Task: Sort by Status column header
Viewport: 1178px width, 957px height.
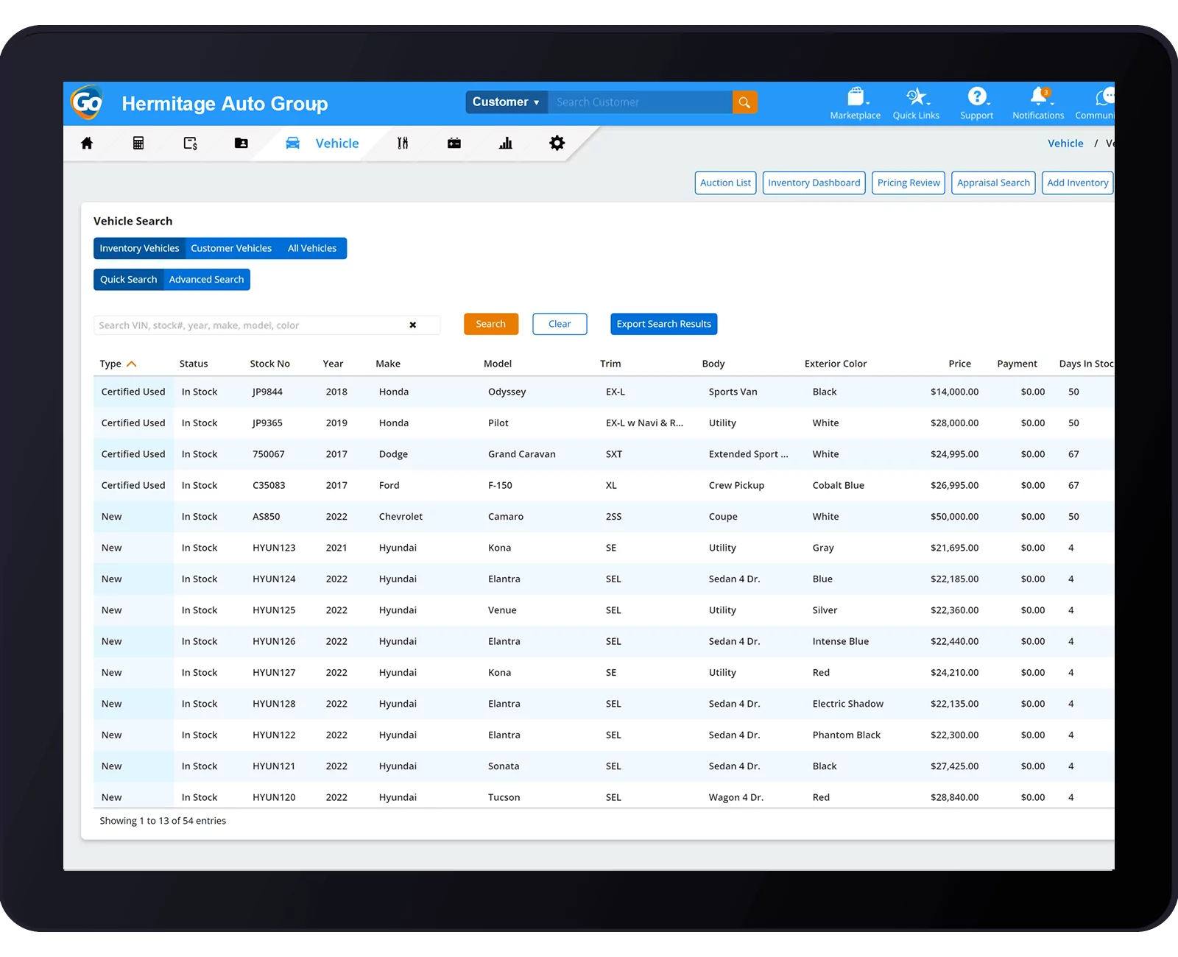Action: pyautogui.click(x=194, y=364)
